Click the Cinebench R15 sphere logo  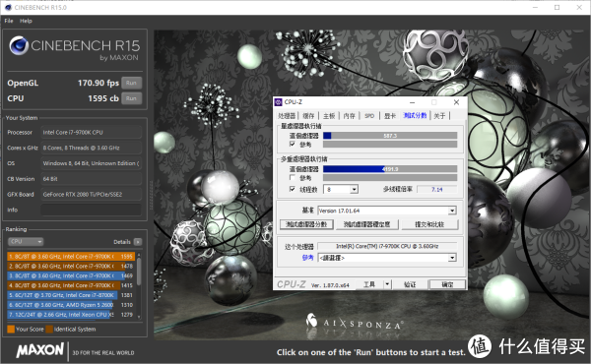point(19,45)
